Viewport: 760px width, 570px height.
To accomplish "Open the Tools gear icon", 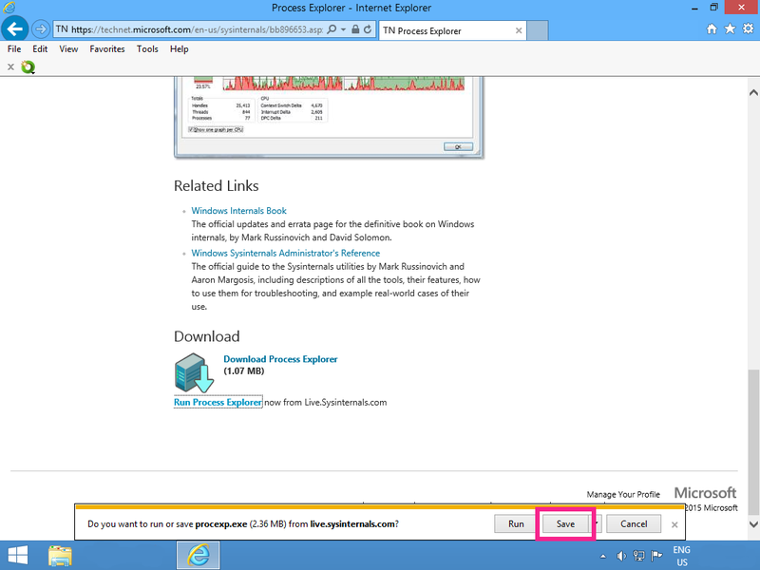I will 749,29.
